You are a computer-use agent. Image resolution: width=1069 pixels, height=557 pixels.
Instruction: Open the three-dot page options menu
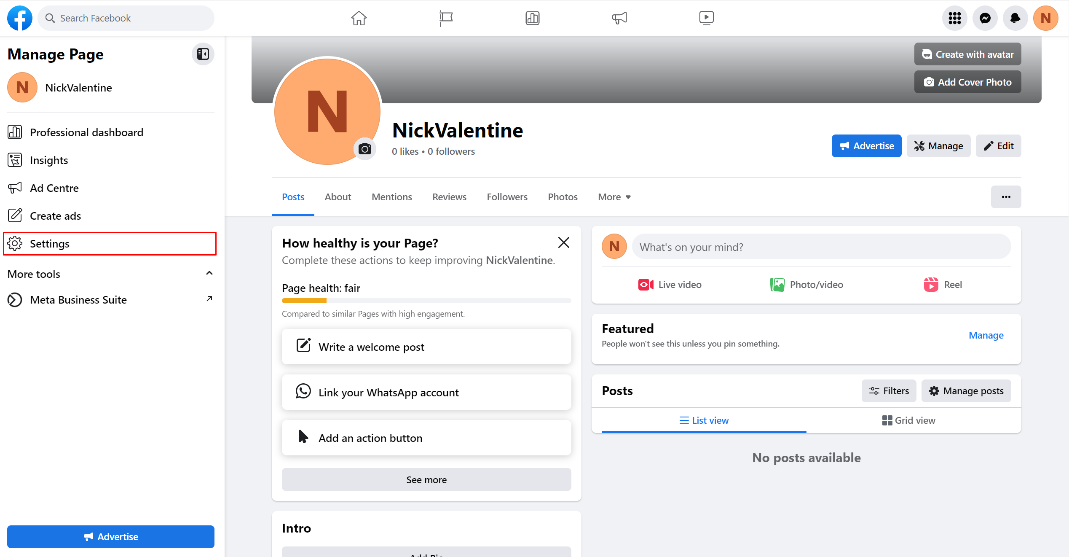coord(1006,197)
